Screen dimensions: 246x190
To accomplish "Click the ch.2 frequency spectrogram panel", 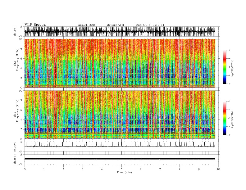I will (x=120, y=115).
